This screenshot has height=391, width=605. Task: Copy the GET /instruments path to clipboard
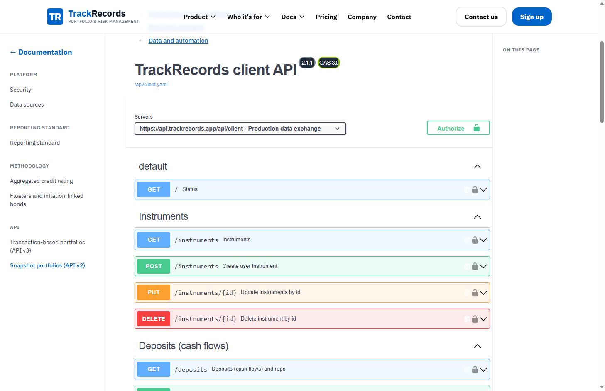(x=467, y=240)
